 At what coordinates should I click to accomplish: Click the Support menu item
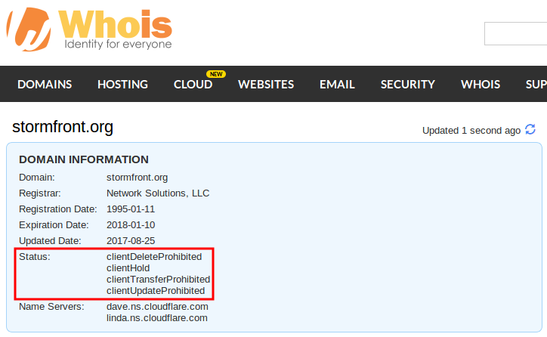[535, 85]
